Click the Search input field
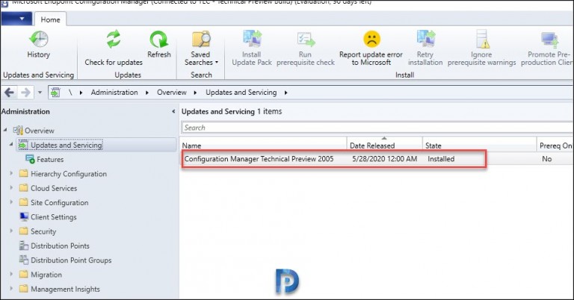The height and width of the screenshot is (300, 574). point(377,128)
